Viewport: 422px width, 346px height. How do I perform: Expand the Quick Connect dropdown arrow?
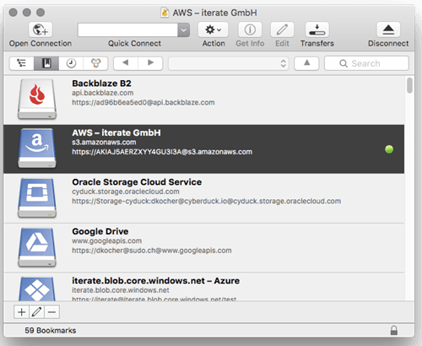point(184,30)
